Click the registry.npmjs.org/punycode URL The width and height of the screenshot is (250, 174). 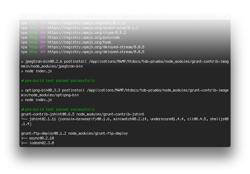84,37
